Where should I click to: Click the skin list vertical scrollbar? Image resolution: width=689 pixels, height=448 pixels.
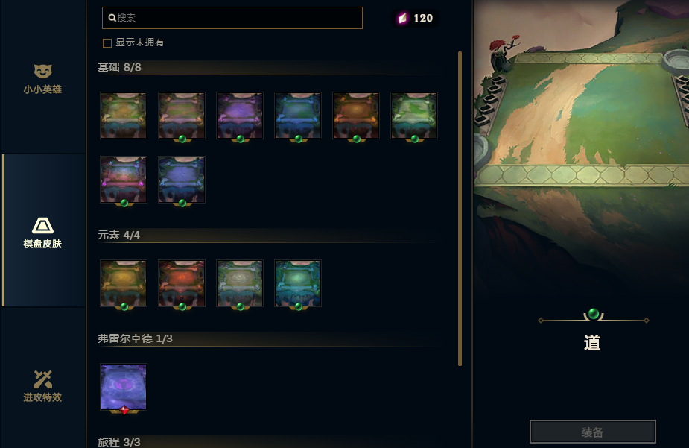460,209
